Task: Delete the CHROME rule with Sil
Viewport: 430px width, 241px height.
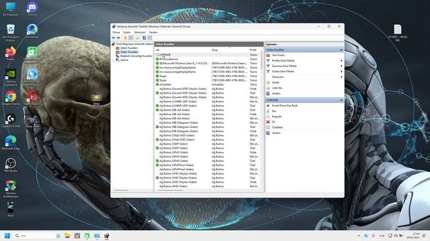Action: (273, 122)
